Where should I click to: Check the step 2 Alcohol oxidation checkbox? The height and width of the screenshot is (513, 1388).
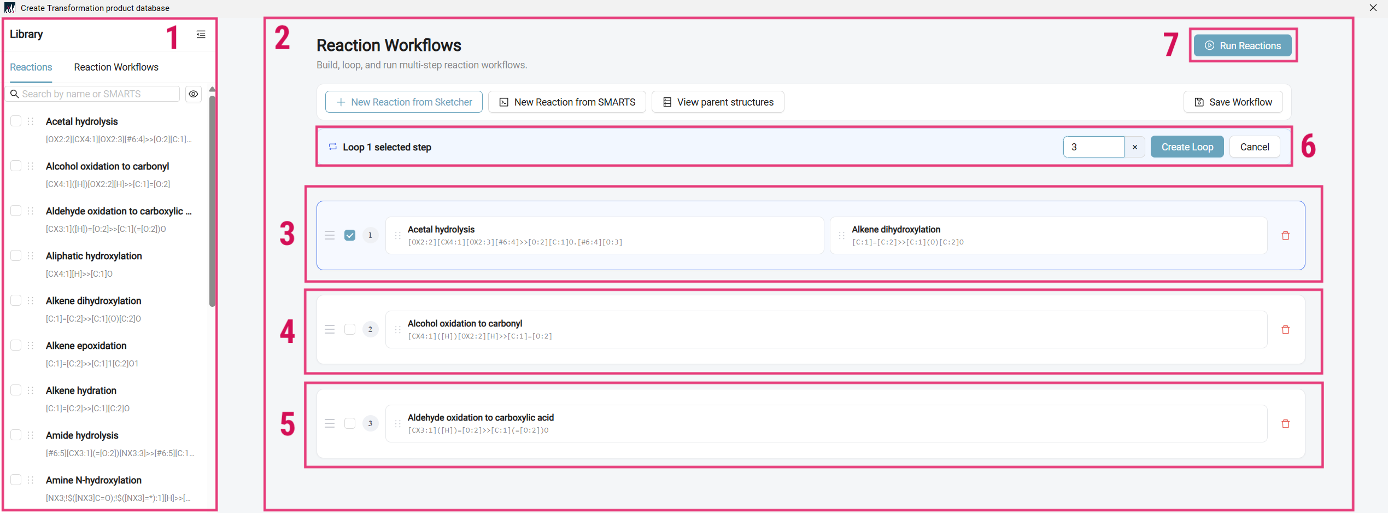[350, 329]
